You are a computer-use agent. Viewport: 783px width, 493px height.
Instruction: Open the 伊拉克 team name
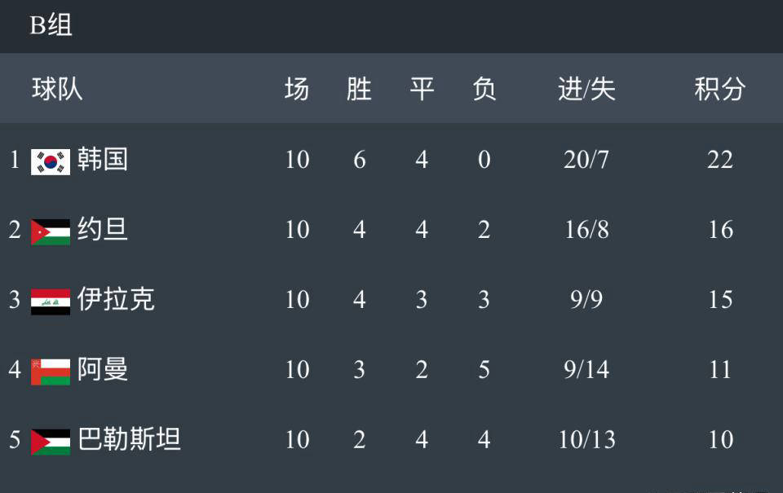click(116, 299)
